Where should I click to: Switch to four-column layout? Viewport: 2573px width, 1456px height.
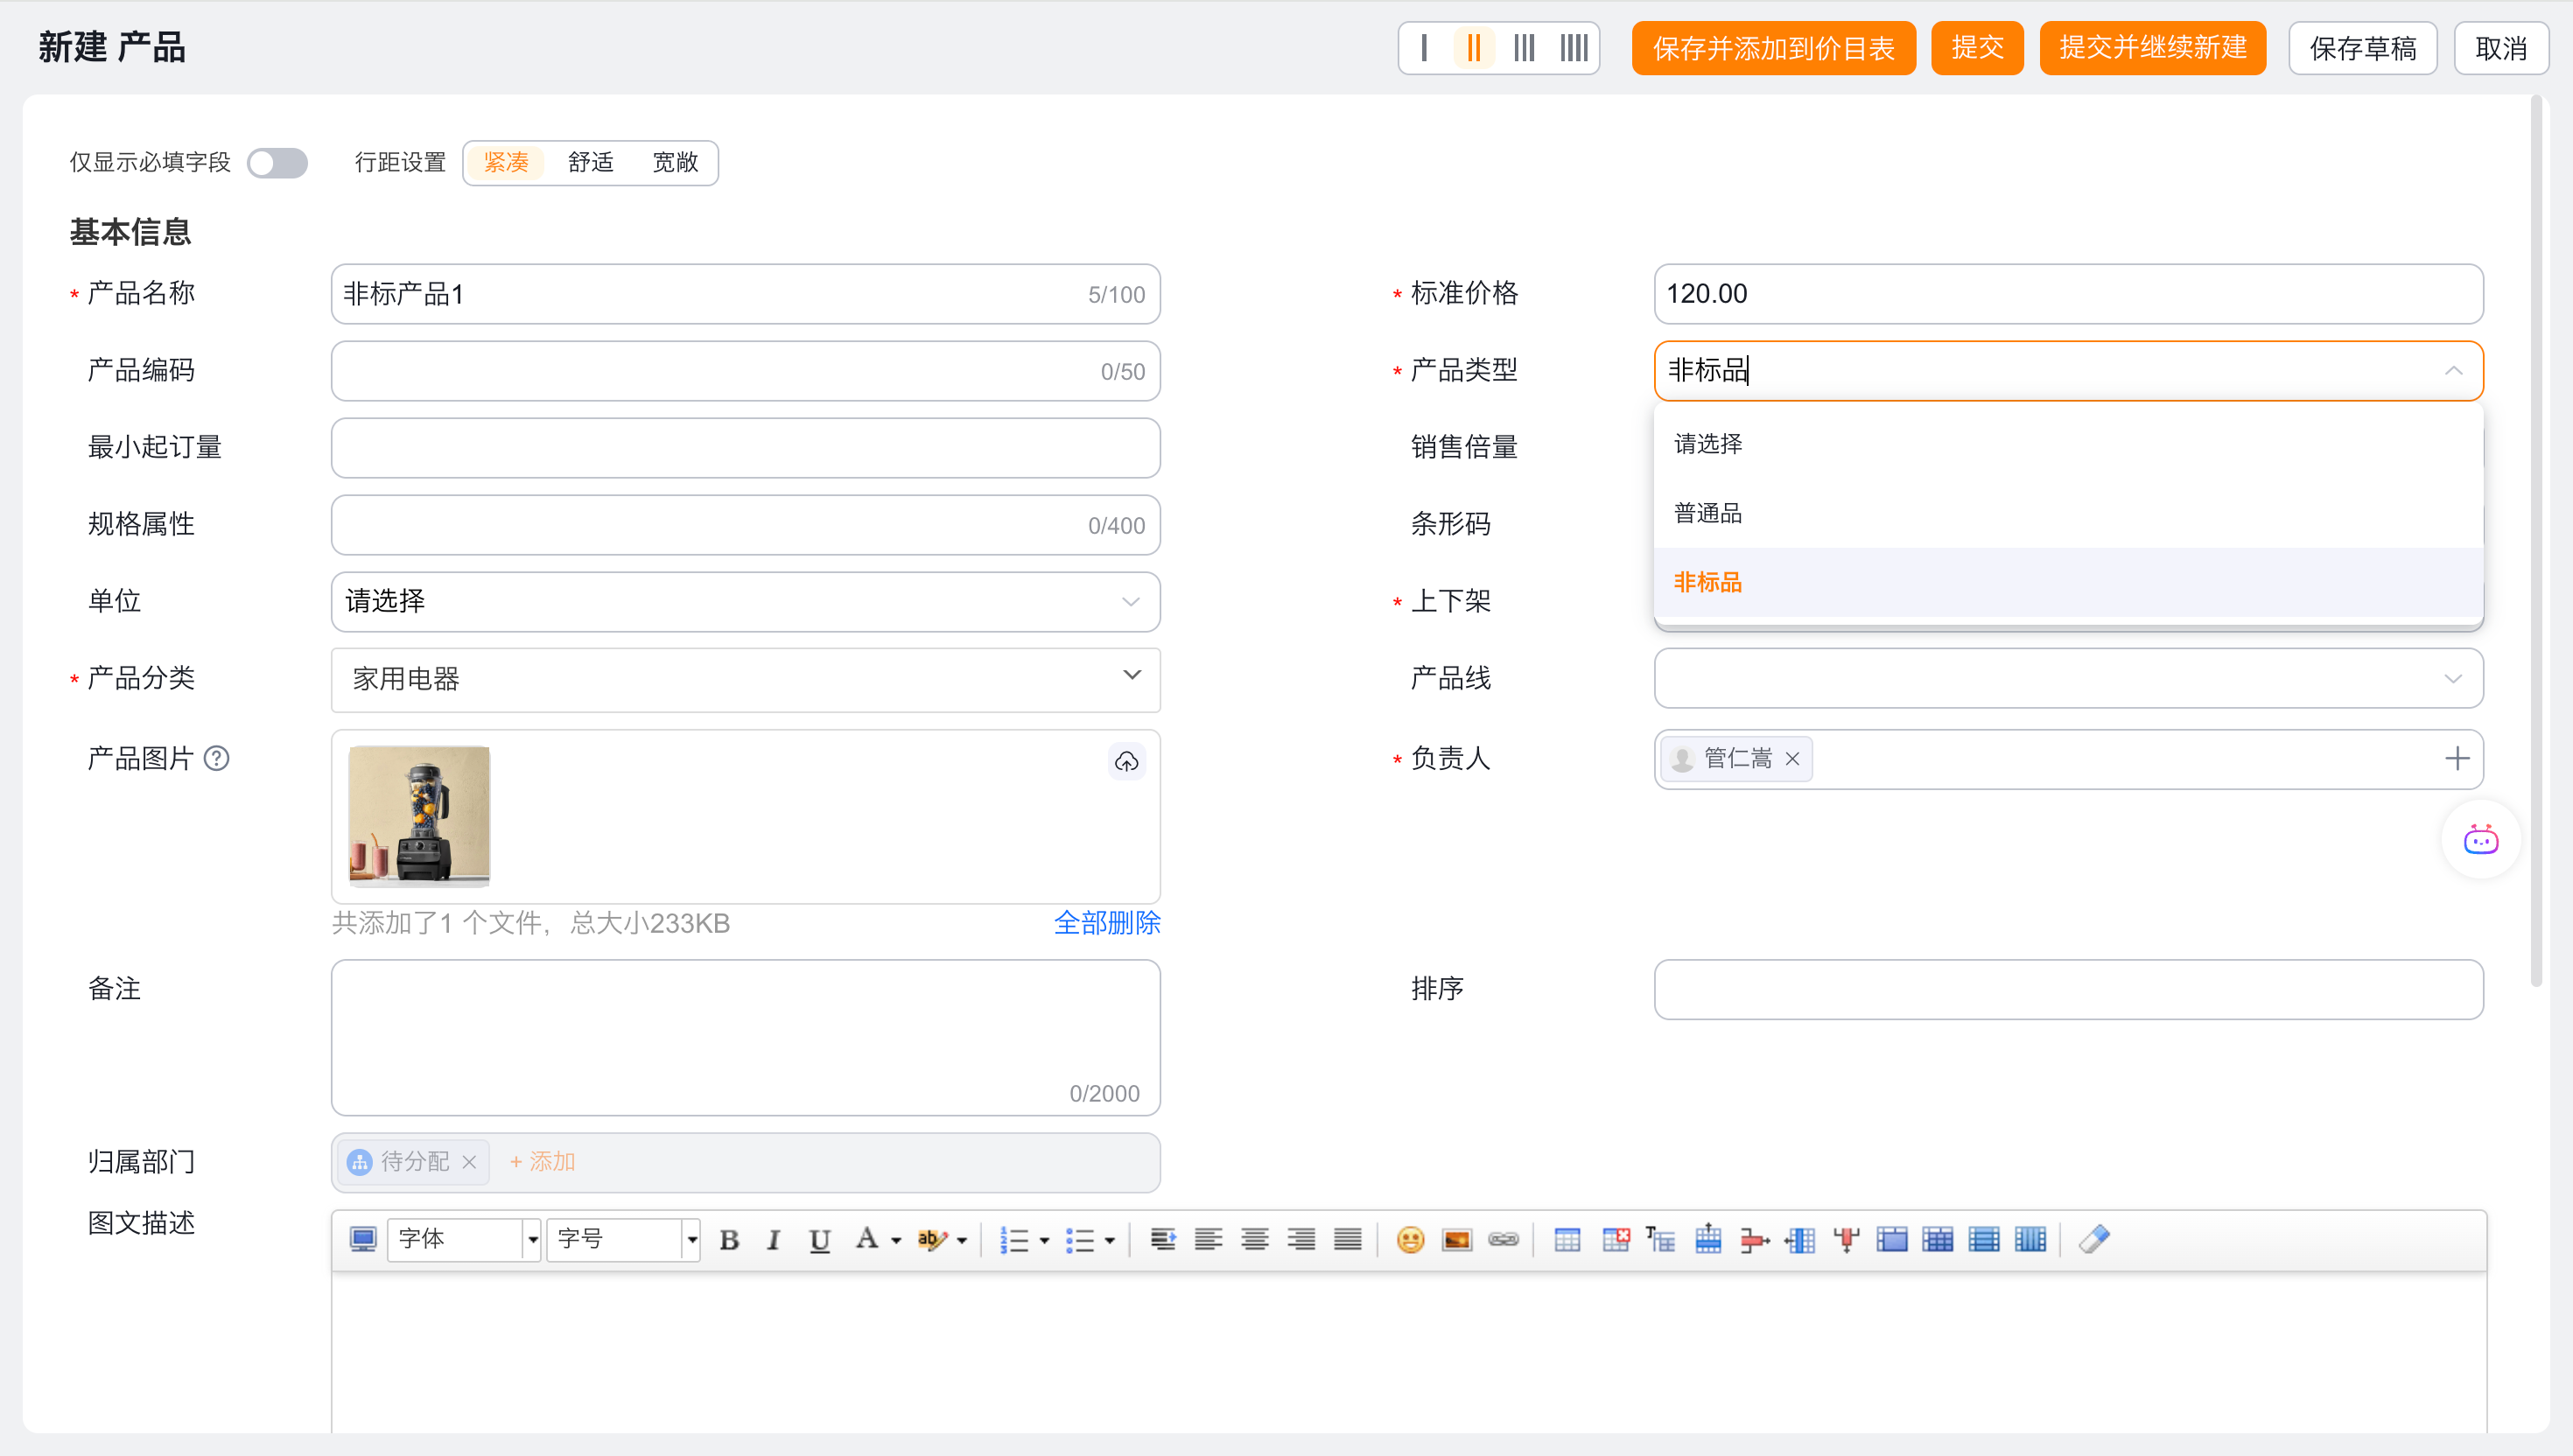(x=1574, y=48)
